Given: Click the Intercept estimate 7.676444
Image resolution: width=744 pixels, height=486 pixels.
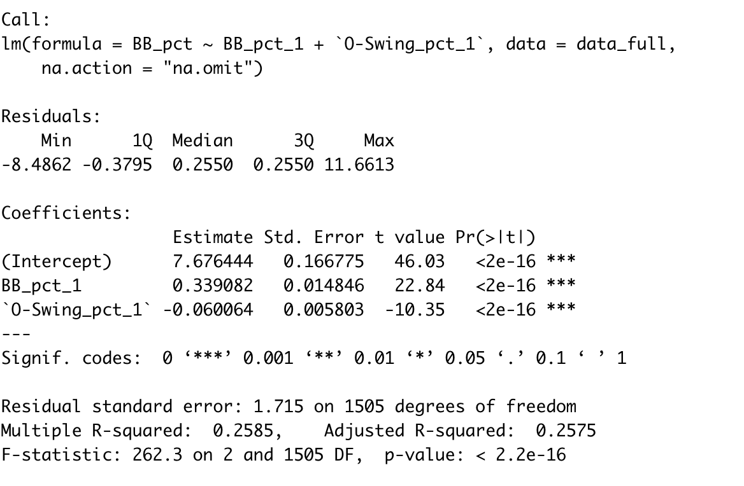Looking at the screenshot, I should (213, 261).
